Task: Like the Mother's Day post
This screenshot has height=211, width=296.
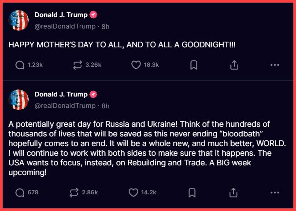Action: click(x=136, y=65)
